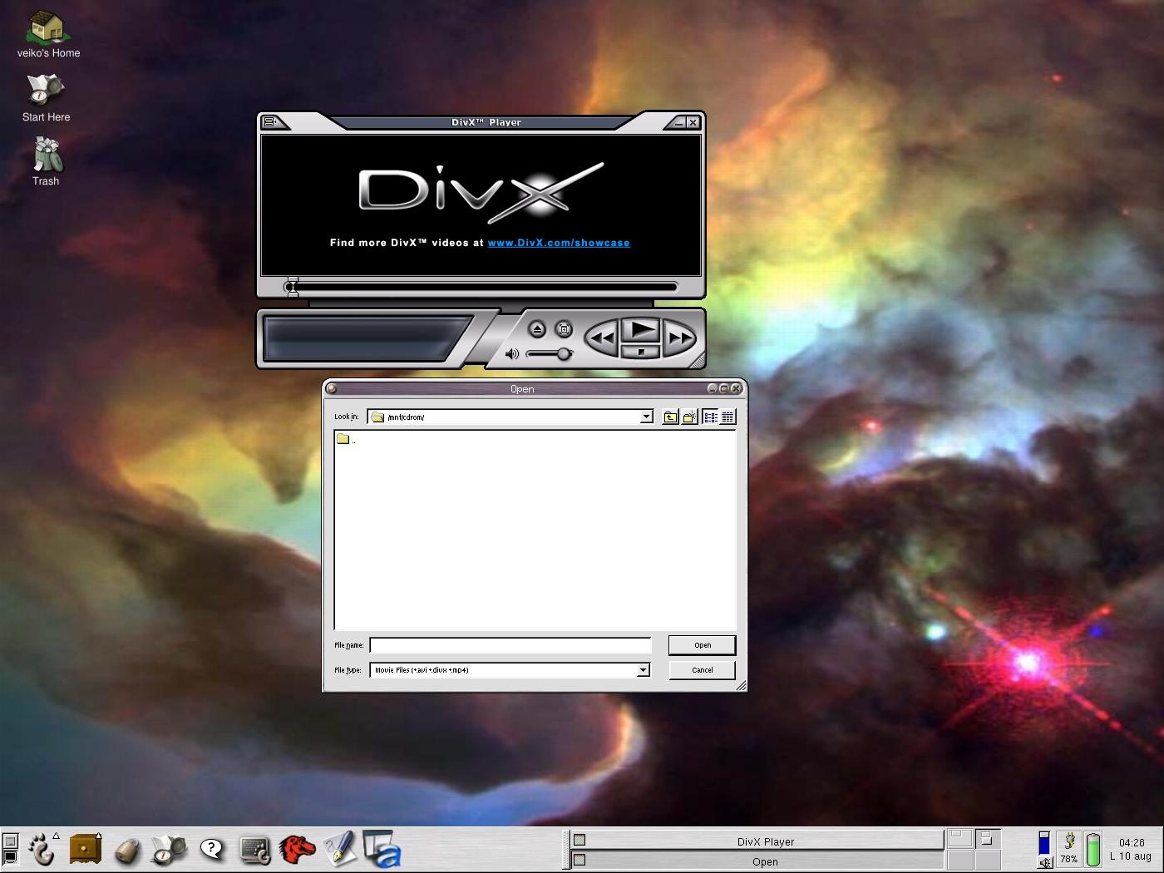The image size is (1164, 873).
Task: Click the green battery charge indicator
Action: (1093, 849)
